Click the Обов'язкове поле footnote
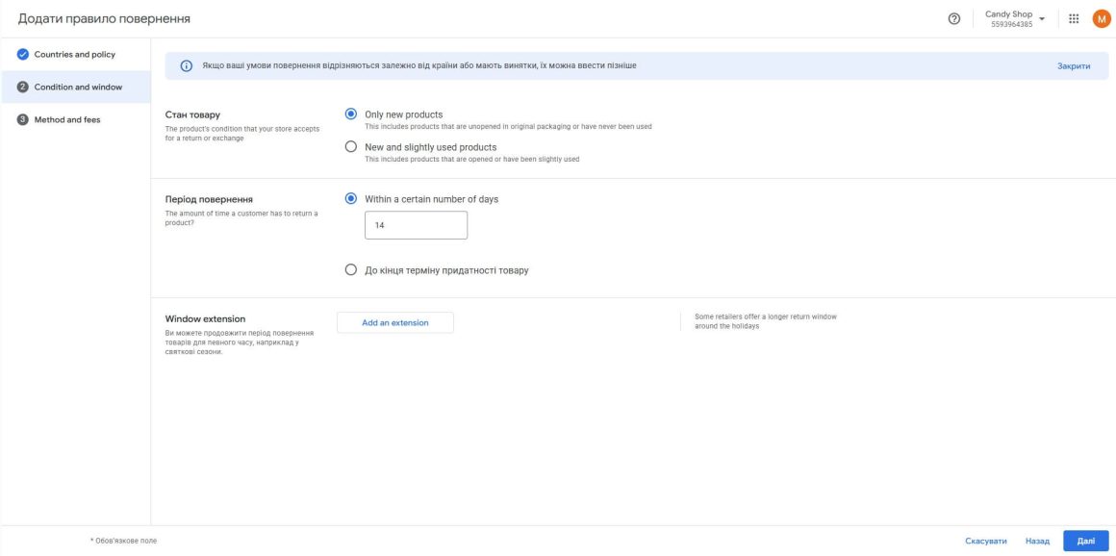 [x=124, y=541]
